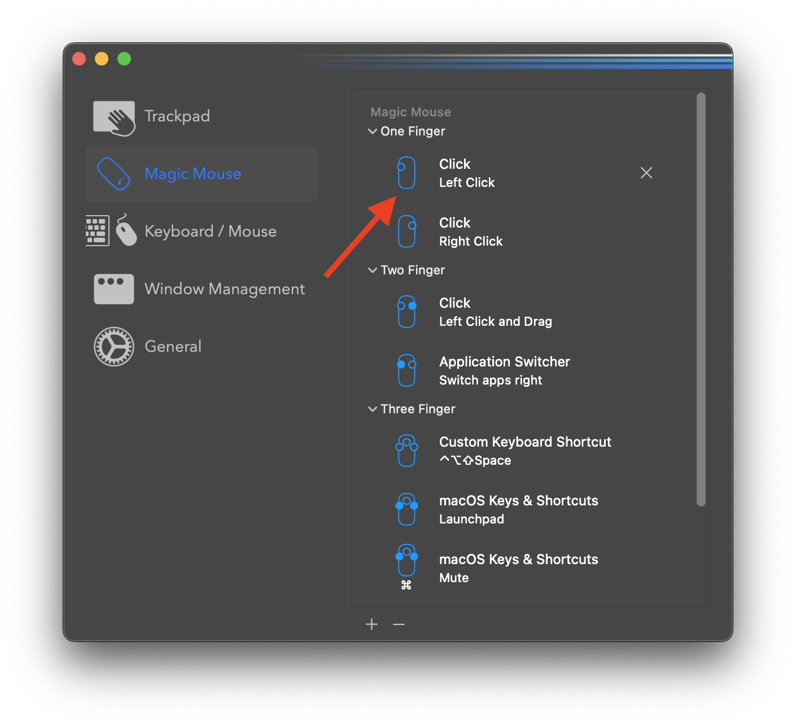Zoom the window with green button

coord(124,59)
